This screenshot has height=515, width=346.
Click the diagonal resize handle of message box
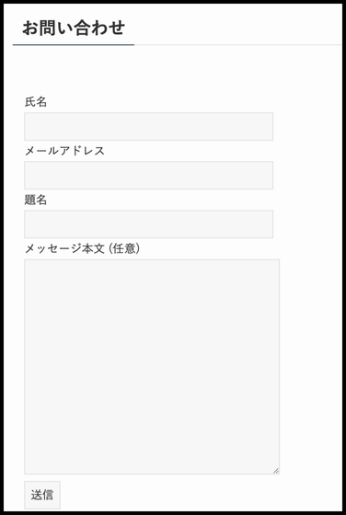pyautogui.click(x=276, y=471)
